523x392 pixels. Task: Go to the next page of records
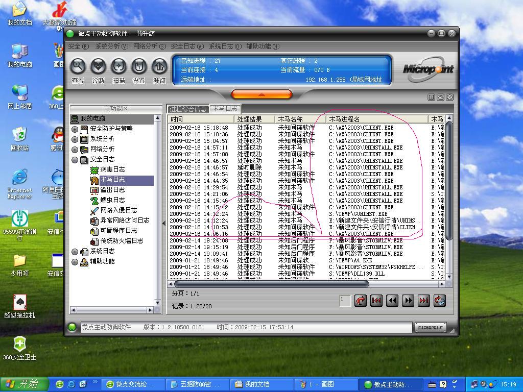408,301
